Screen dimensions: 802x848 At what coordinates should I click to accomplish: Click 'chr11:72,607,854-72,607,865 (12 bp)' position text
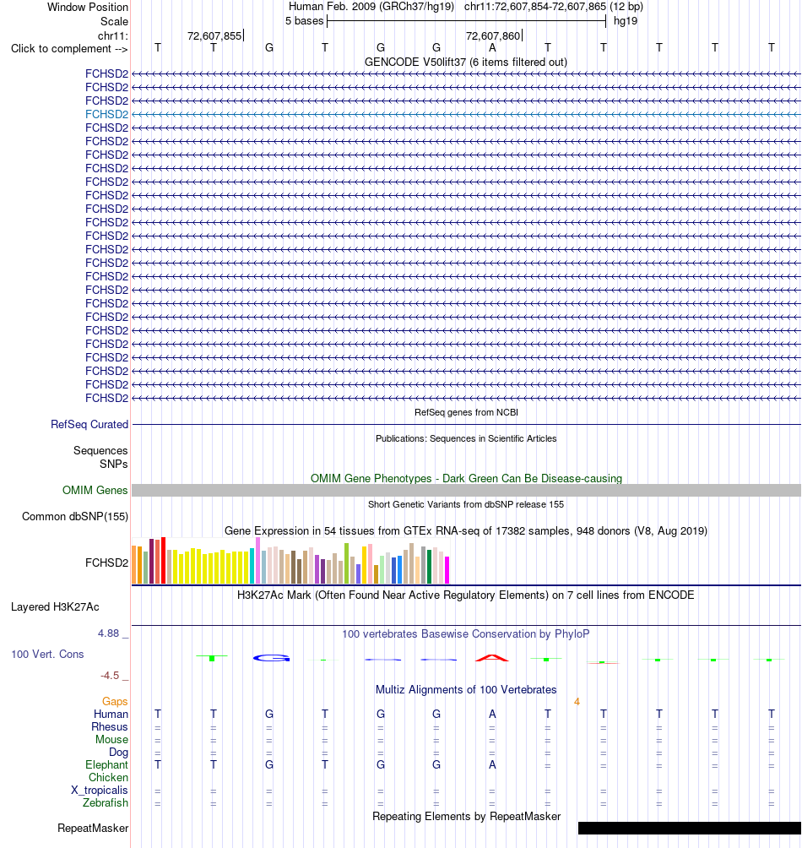tap(554, 7)
